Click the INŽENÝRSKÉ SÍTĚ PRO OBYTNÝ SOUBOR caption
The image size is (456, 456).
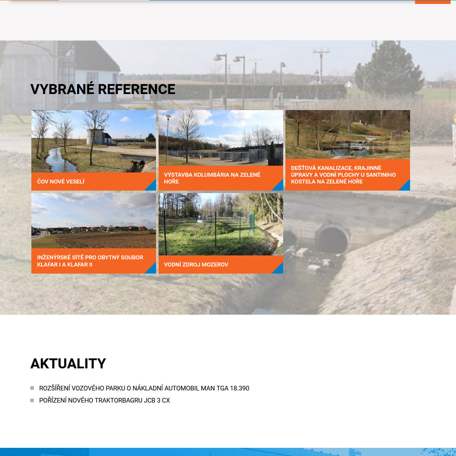point(90,261)
